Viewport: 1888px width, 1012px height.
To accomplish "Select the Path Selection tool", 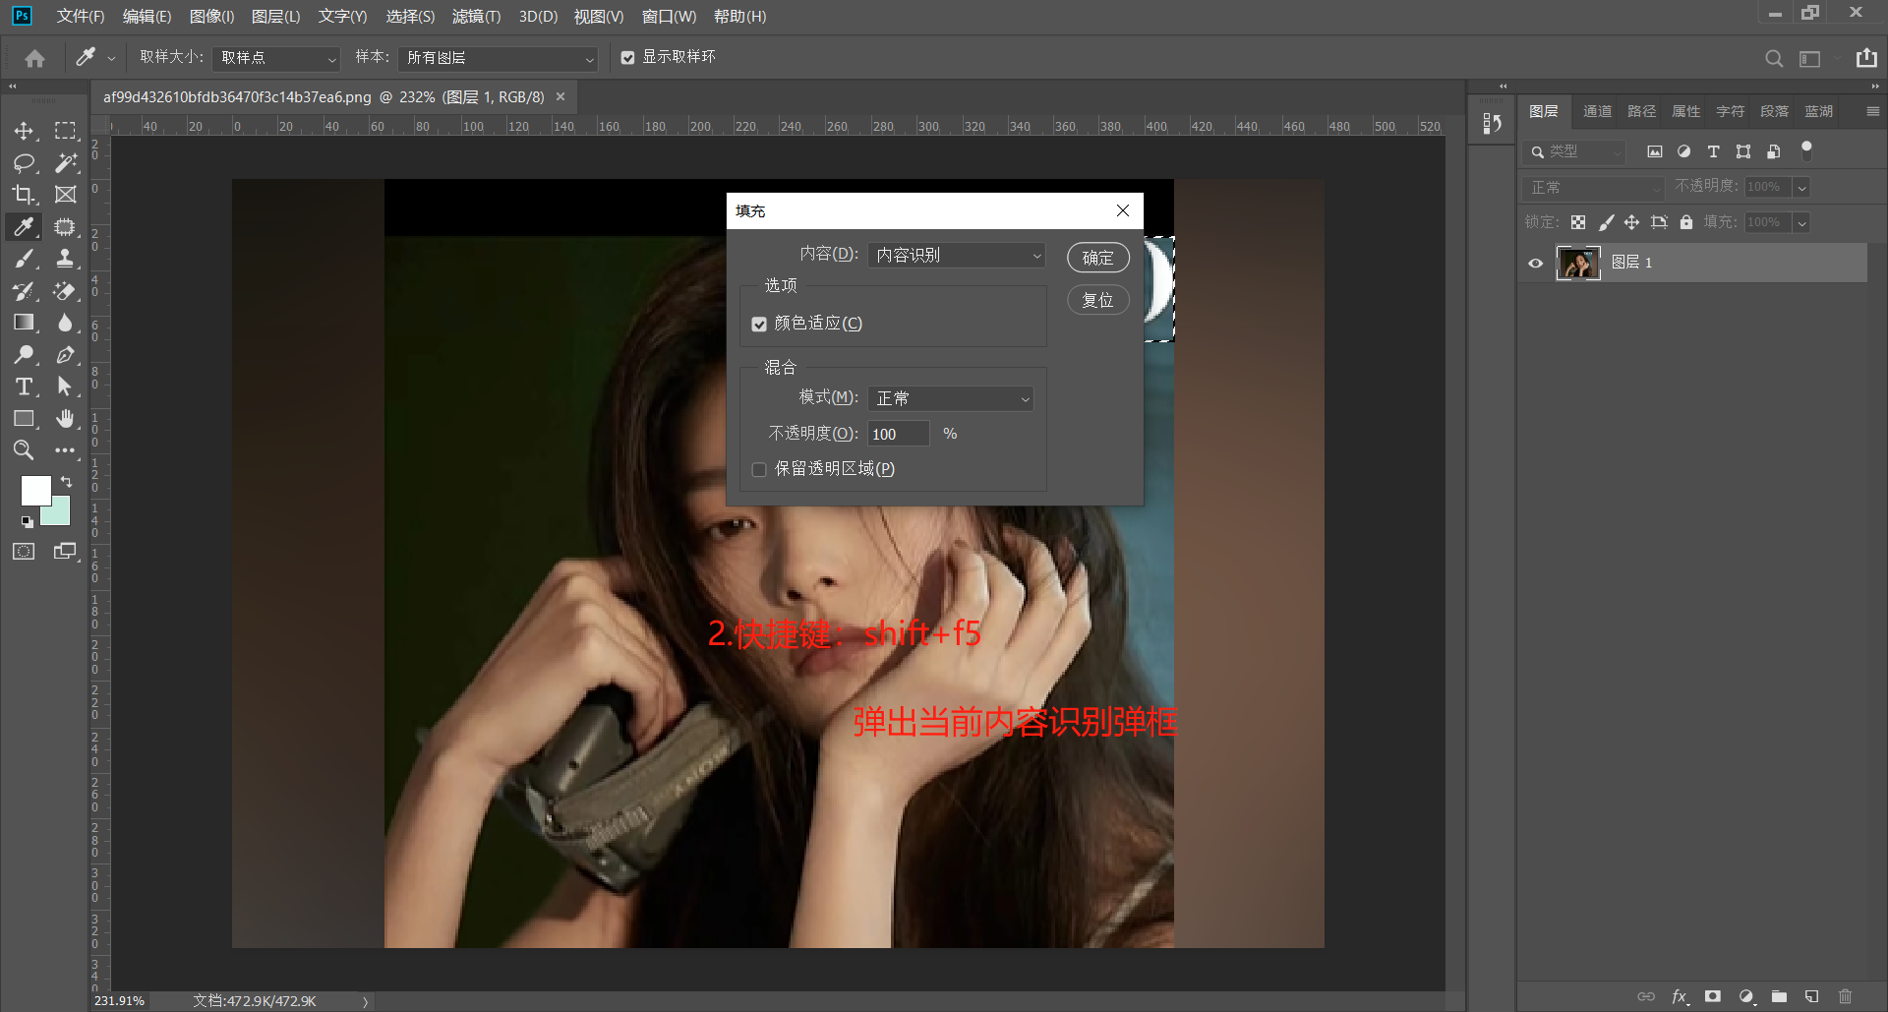I will [x=65, y=387].
